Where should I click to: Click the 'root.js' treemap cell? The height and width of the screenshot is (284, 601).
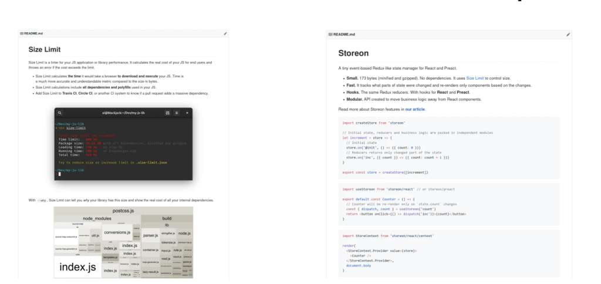(166, 259)
